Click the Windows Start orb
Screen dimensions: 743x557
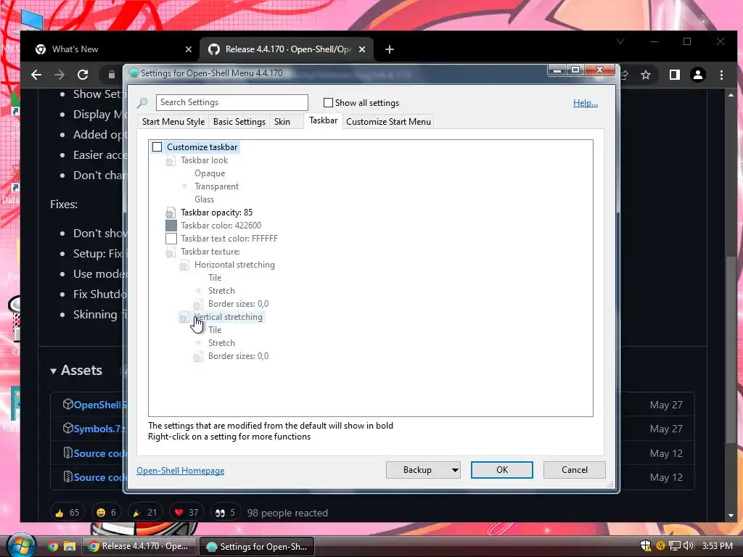[x=21, y=545]
